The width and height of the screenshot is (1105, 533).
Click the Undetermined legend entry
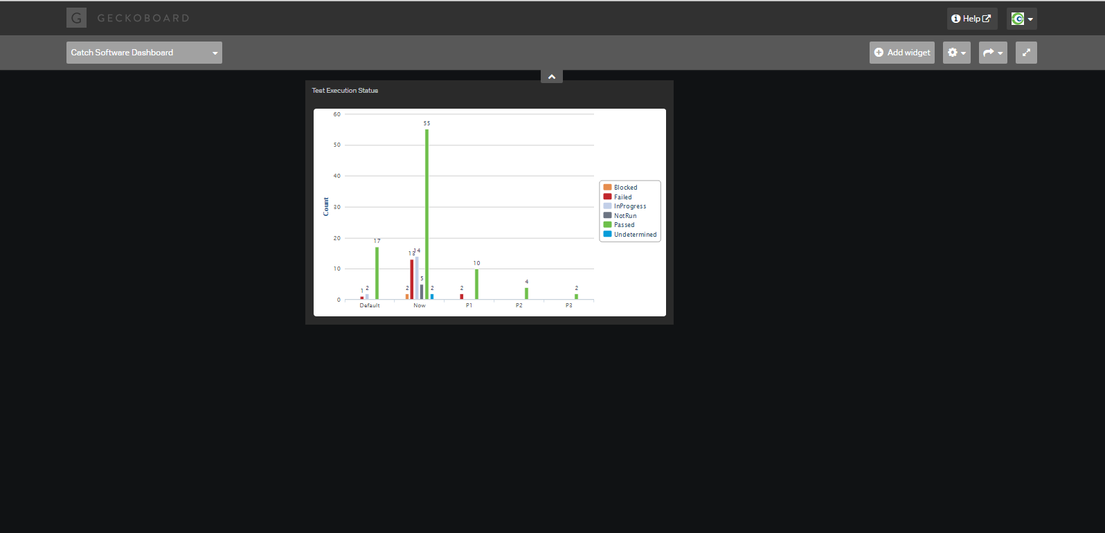pos(634,235)
